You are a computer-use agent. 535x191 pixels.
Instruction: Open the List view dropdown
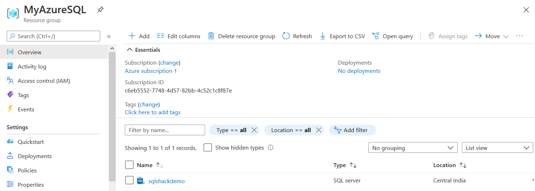coord(497,148)
